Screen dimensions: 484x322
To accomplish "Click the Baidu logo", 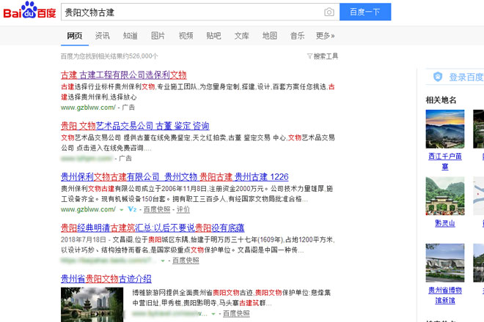I will 29,10.
